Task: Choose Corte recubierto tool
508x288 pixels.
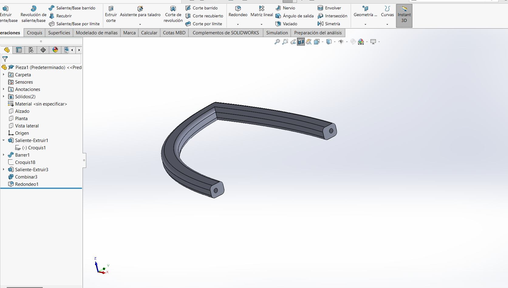Action: (x=204, y=16)
